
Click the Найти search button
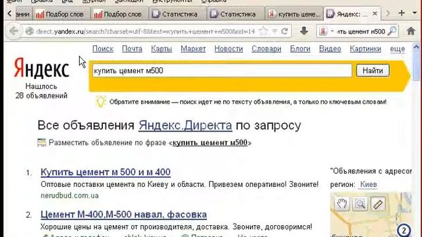(x=373, y=70)
